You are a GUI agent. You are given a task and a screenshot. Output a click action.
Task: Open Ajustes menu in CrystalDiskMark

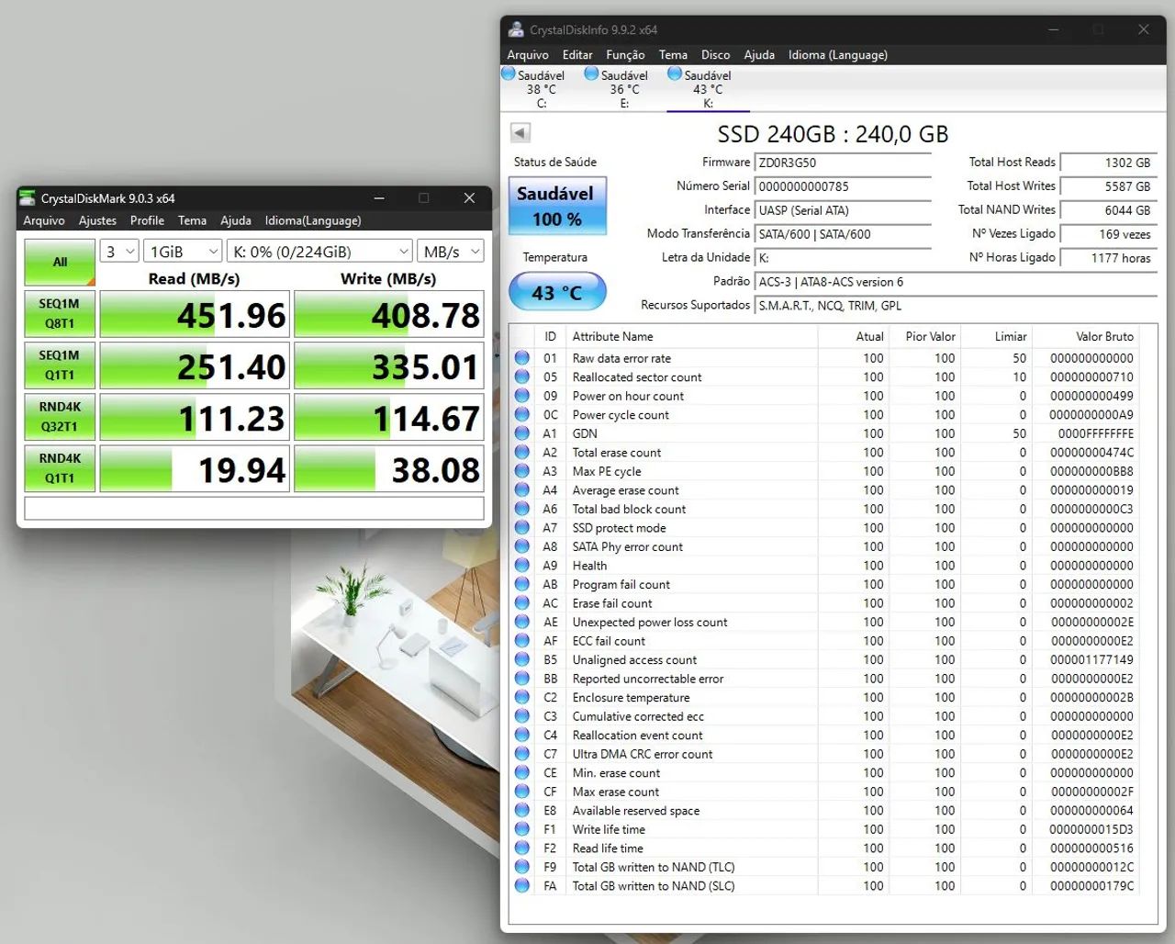coord(97,220)
